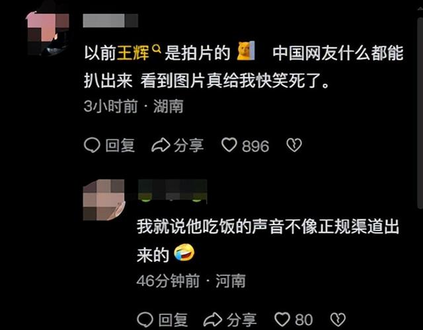The image size is (423, 330).
Task: Click the first commenter's blurred username
Action: pos(110,20)
